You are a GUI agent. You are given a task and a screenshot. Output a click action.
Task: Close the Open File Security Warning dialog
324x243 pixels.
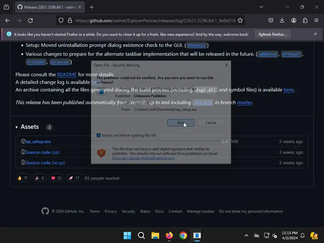(x=226, y=65)
